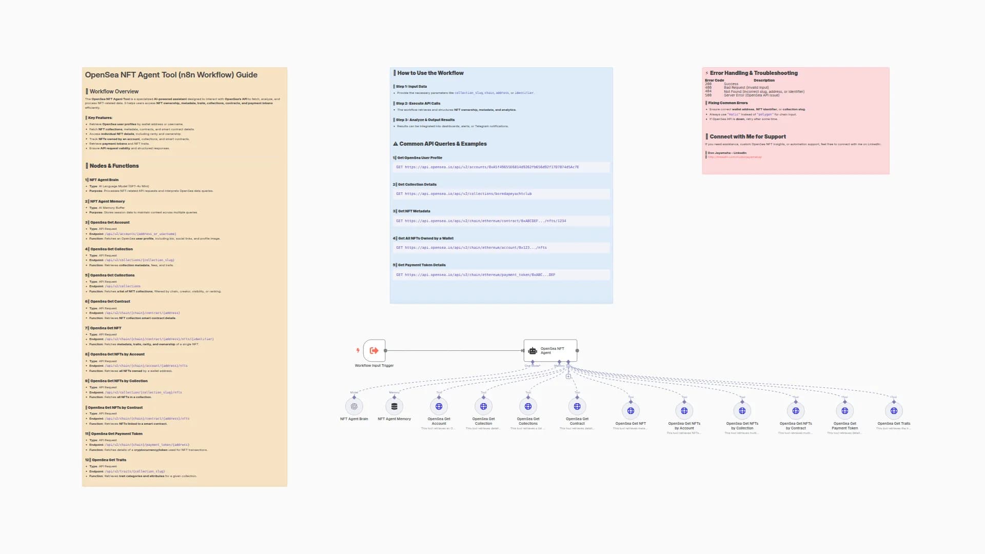The image size is (985, 554).
Task: Click the /api/v2/traits/{collection_slug} endpoint text
Action: click(x=135, y=471)
